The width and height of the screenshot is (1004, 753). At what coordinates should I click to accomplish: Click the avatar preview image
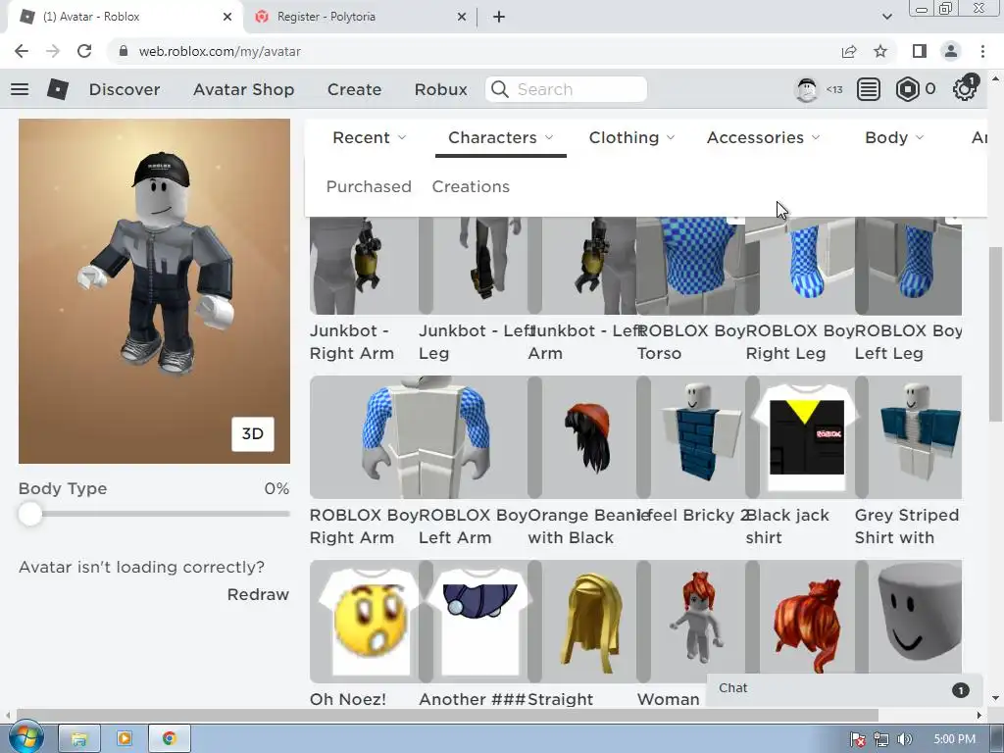[x=154, y=290]
